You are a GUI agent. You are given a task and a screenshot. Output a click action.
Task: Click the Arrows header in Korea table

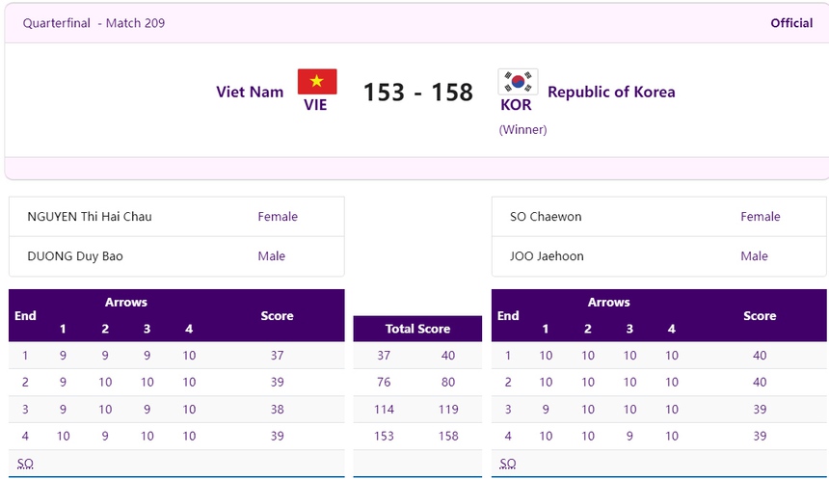click(608, 303)
